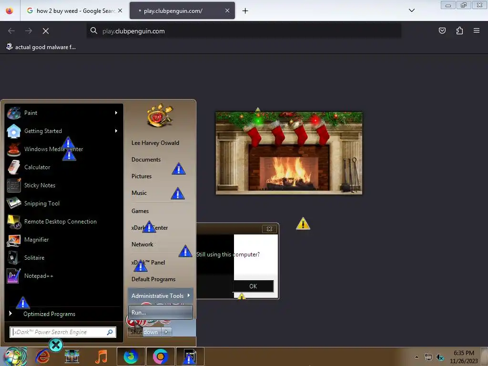Stop the page loading with X button
The height and width of the screenshot is (366, 488).
(46, 31)
